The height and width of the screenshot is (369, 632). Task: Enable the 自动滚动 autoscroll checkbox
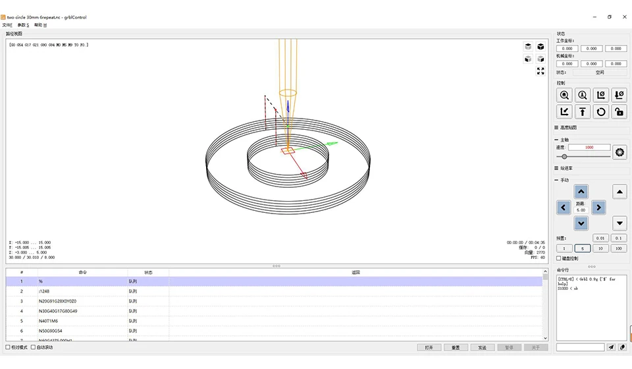[33, 347]
